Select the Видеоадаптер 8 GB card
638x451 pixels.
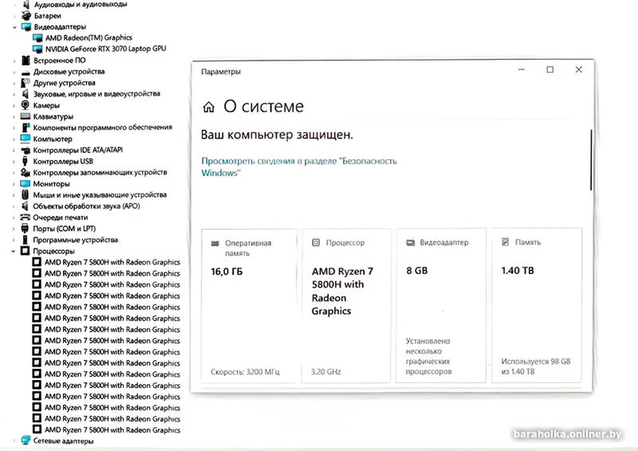point(441,306)
